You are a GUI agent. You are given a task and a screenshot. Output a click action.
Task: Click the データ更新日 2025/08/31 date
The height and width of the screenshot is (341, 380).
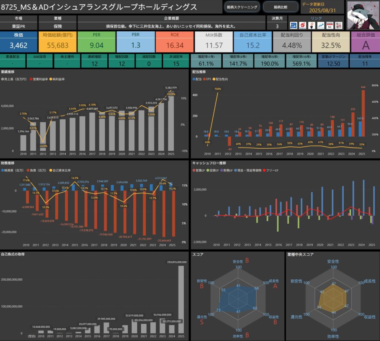point(322,10)
